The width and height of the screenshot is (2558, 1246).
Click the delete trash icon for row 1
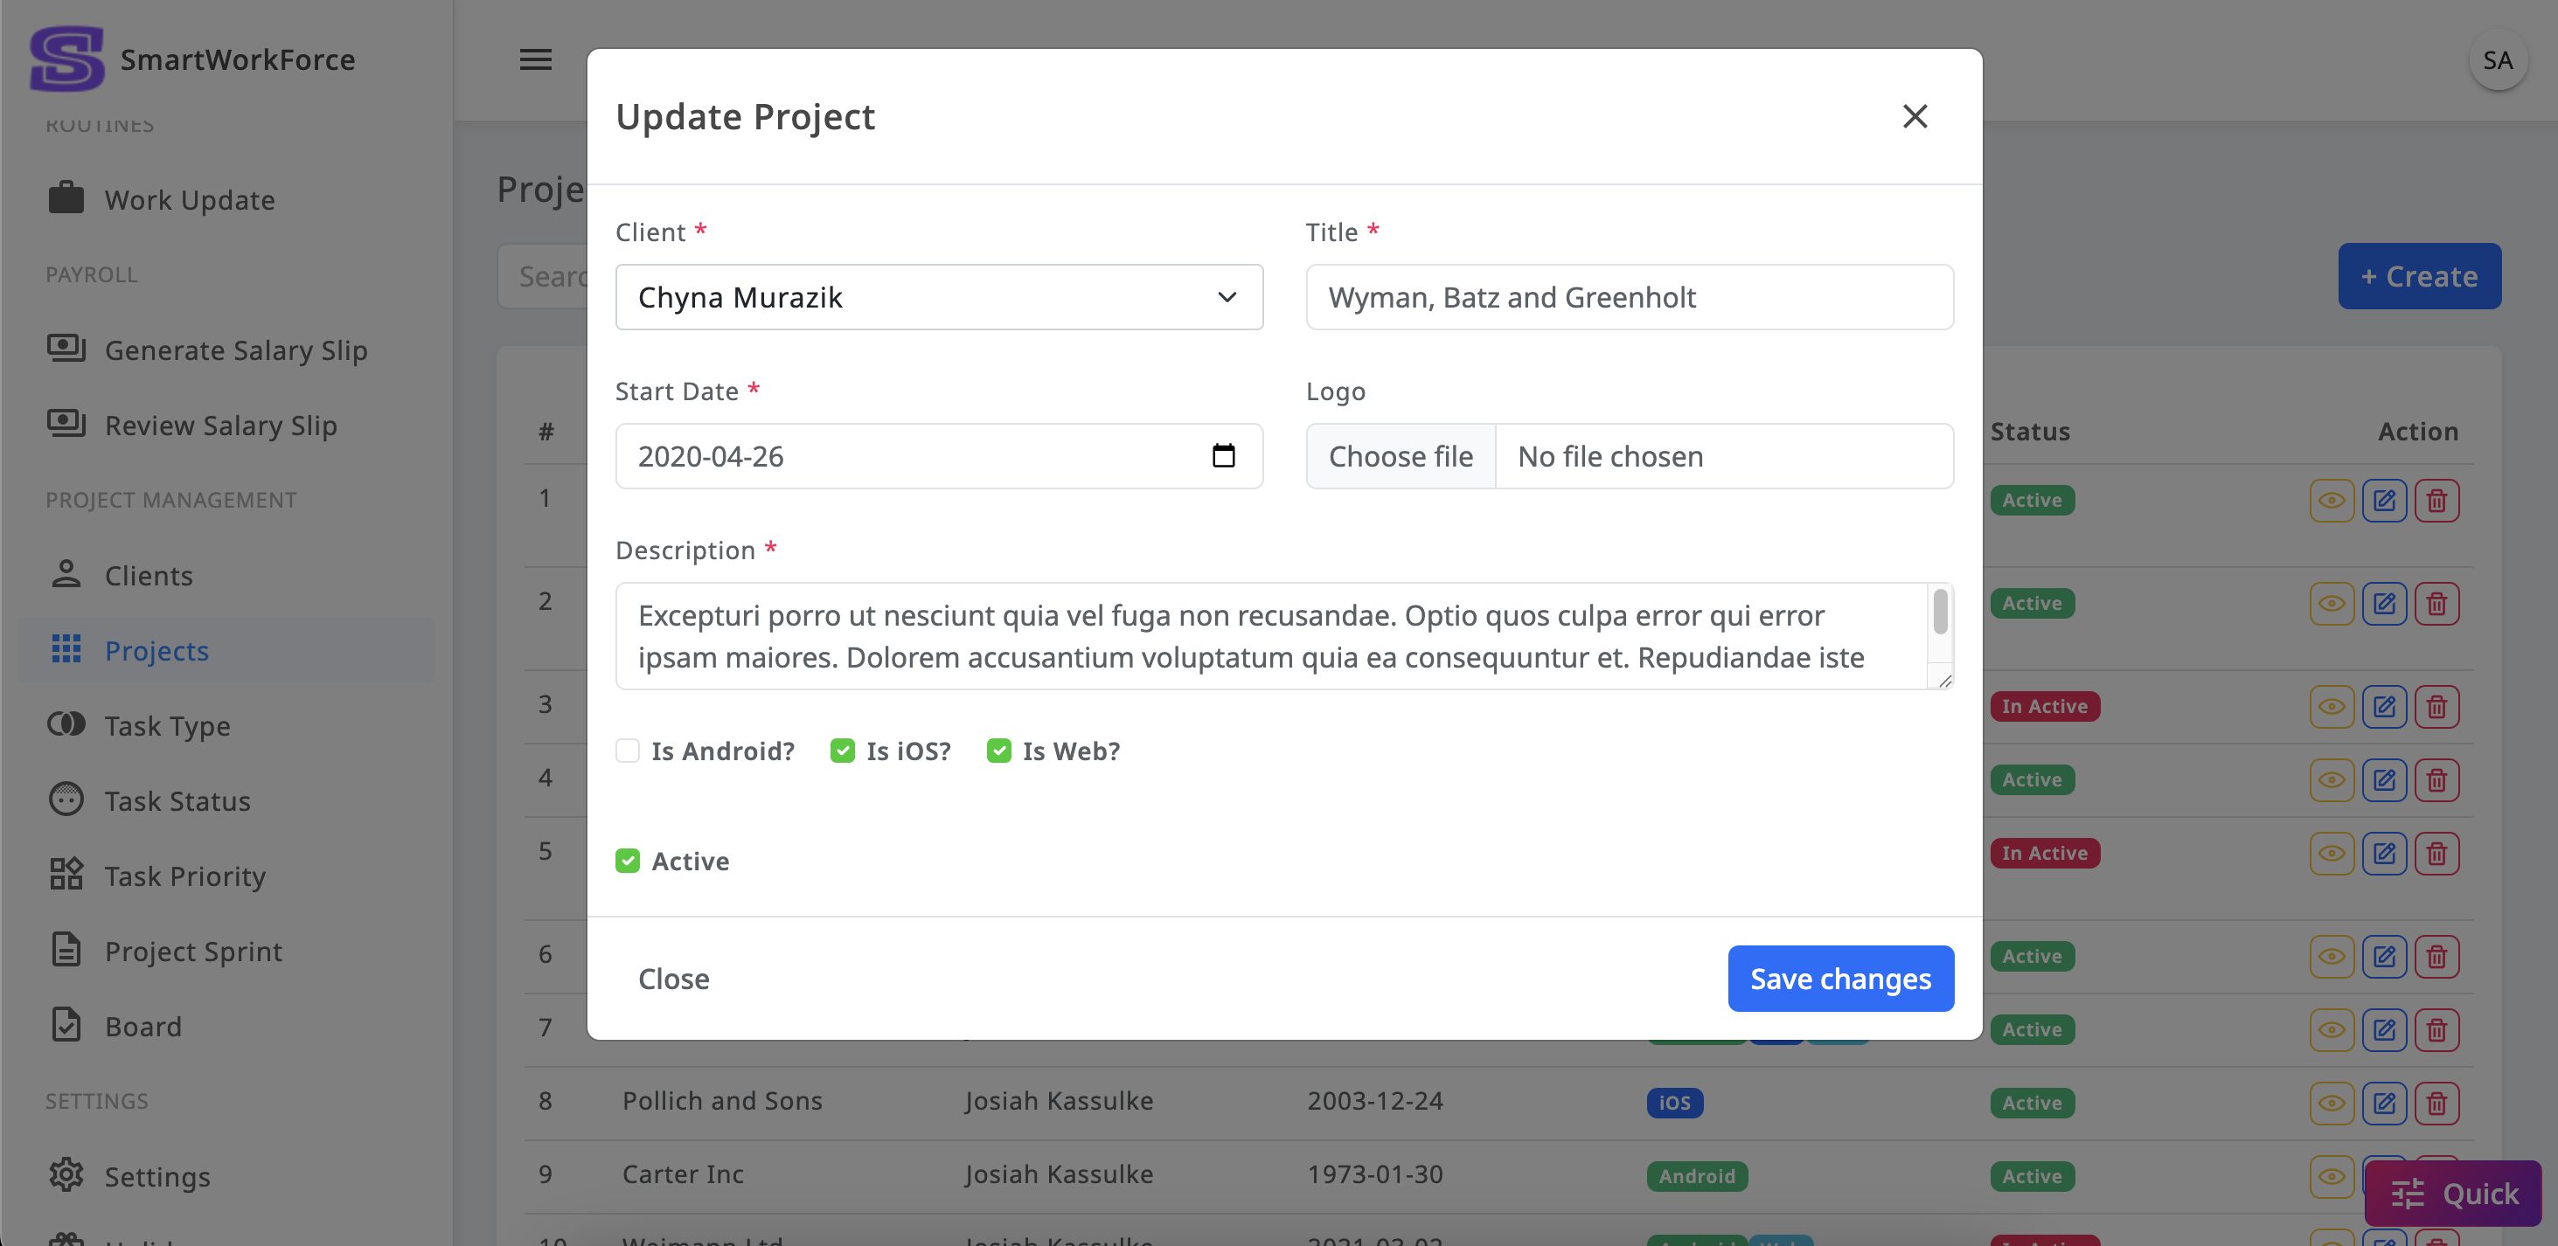pyautogui.click(x=2436, y=501)
